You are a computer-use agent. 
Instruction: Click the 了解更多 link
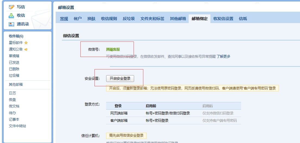coord(223,56)
